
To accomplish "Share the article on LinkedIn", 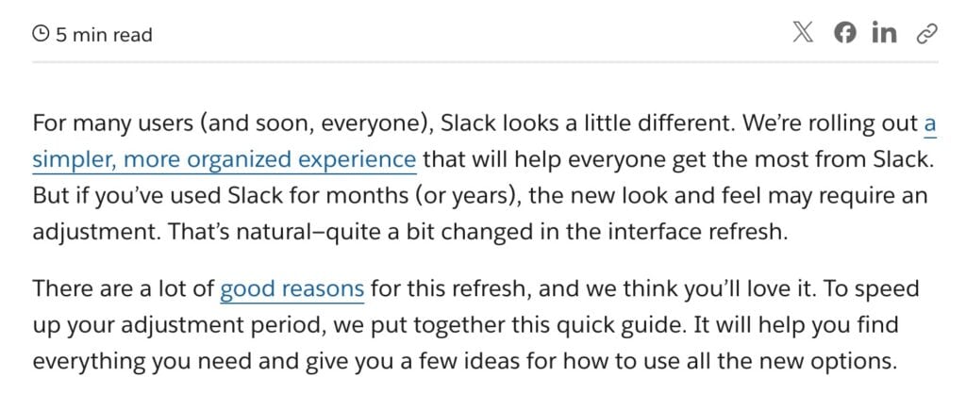I will tap(884, 33).
